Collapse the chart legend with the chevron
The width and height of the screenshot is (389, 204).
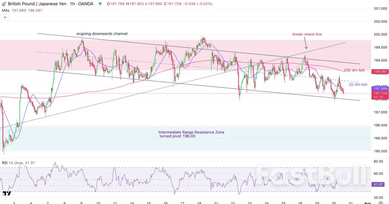(x=5, y=17)
